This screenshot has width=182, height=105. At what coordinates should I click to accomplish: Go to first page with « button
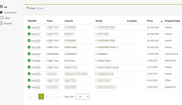[30, 97]
